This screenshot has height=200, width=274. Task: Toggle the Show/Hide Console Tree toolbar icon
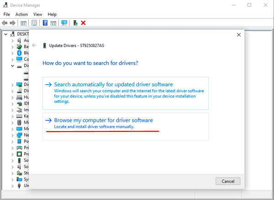pos(23,23)
